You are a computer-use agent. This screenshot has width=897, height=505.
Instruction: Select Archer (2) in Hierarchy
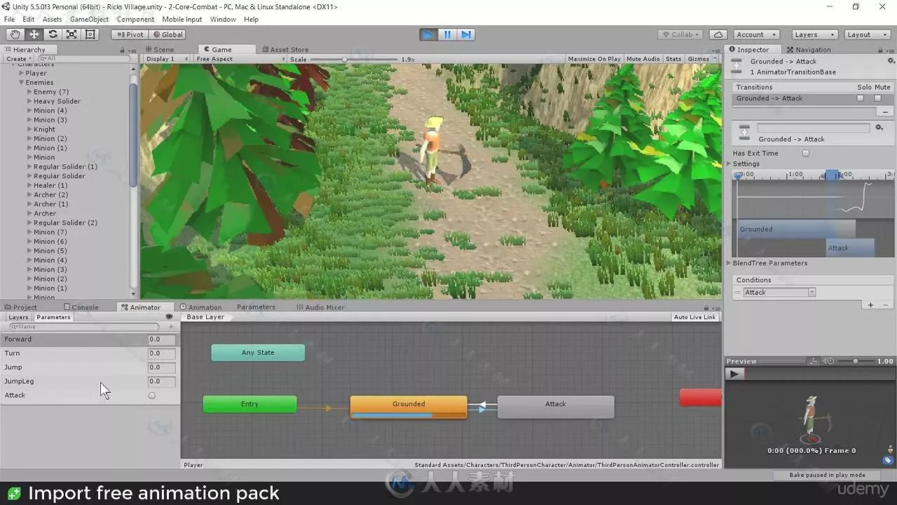pos(50,195)
